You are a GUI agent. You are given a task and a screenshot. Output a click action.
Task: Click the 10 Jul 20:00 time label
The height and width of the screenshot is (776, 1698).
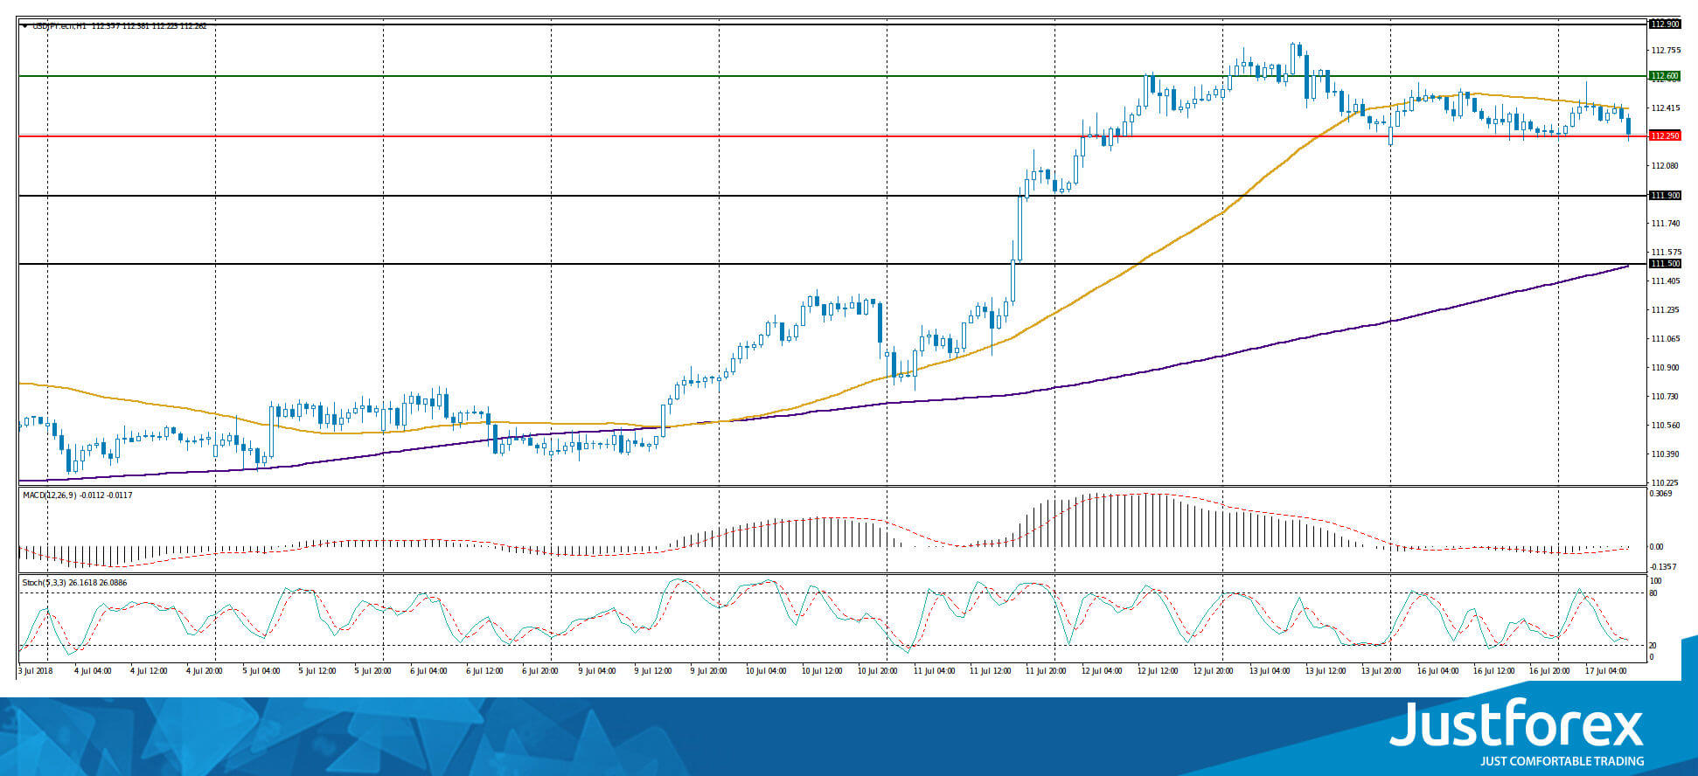879,671
